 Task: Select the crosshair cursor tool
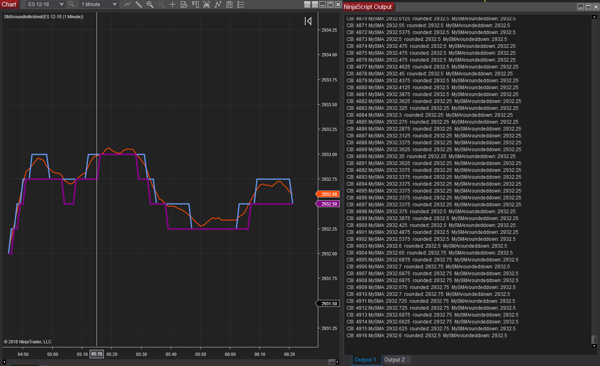pyautogui.click(x=173, y=4)
